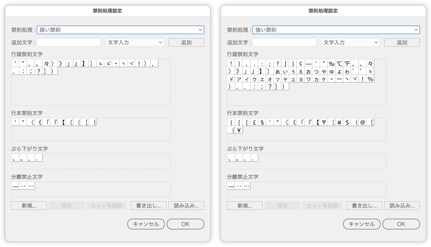The height and width of the screenshot is (247, 431).
Task: Select £ in 強い禁則 行末禁則文字 list
Action: tap(254, 122)
